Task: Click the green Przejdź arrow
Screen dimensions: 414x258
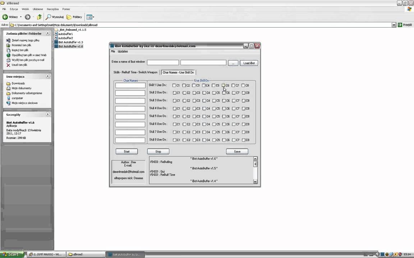Action: pos(400,25)
